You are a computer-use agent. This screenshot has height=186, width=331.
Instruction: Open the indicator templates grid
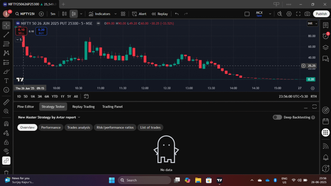pos(123,14)
